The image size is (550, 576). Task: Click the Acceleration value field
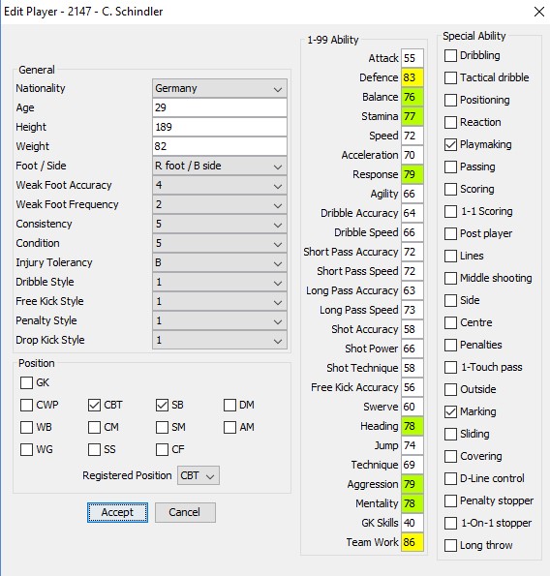pos(412,155)
